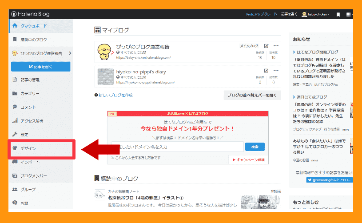Open more options for hiyoko-no-pippi's diary

tap(276, 70)
